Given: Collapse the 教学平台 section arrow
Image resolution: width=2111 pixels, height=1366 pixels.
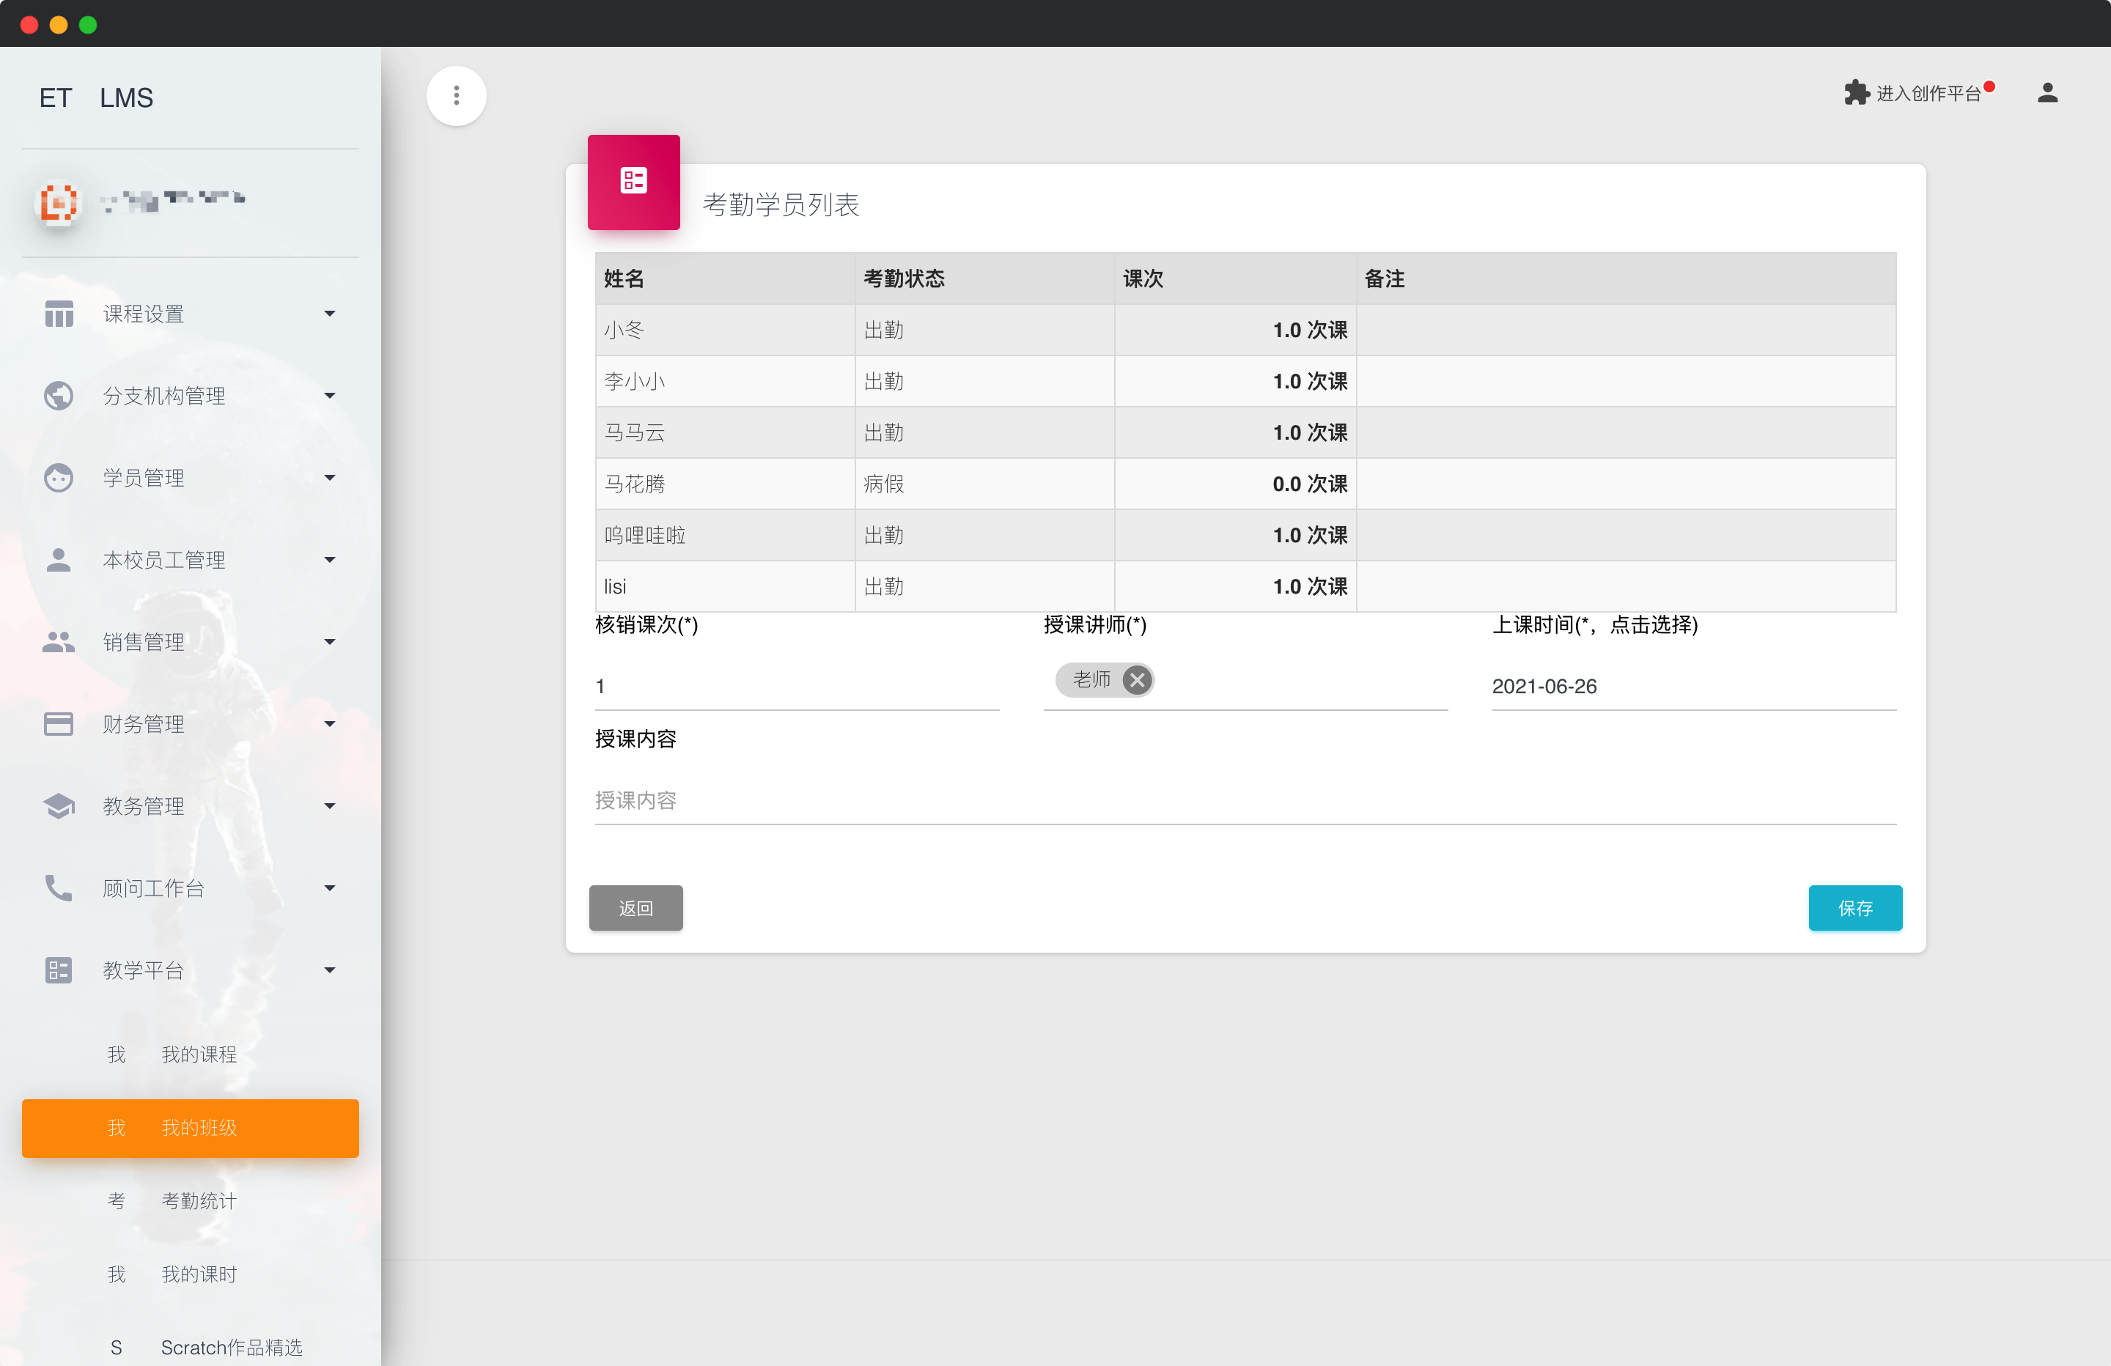Looking at the screenshot, I should click(x=330, y=970).
